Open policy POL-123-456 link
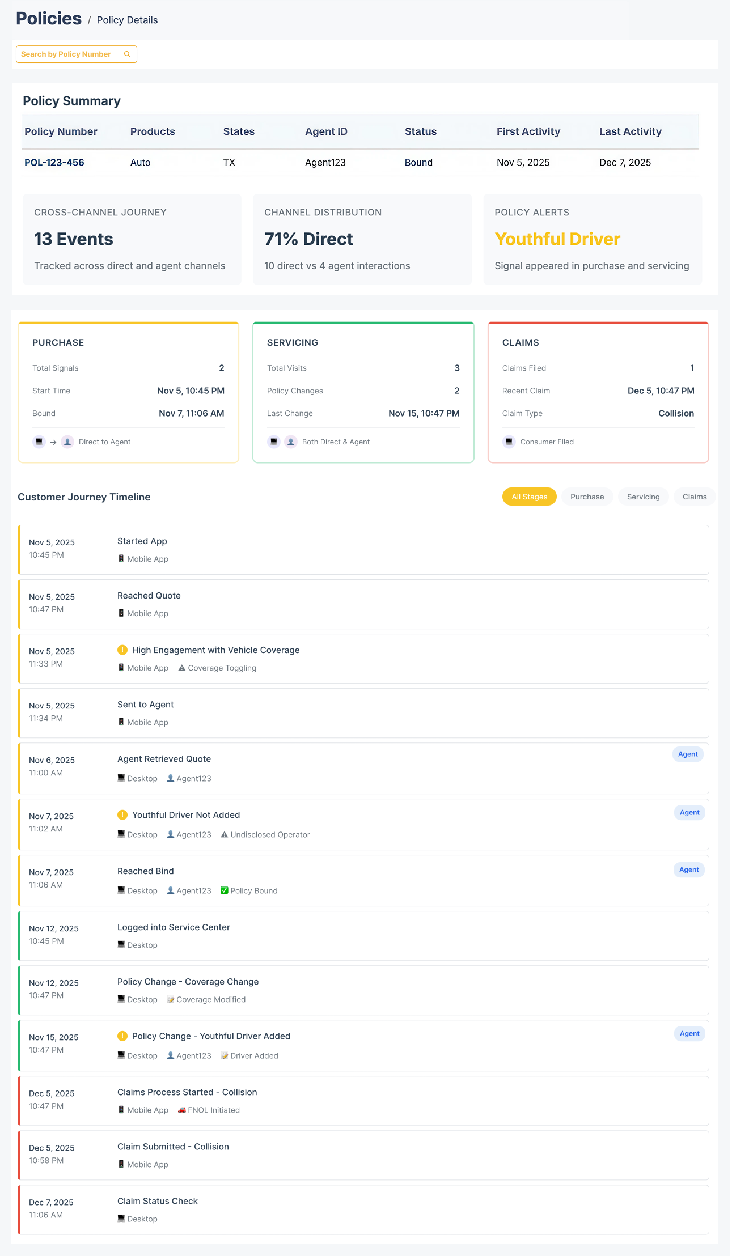Image resolution: width=732 pixels, height=1256 pixels. (54, 163)
